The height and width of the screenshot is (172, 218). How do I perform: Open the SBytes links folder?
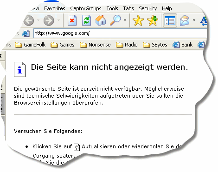pos(155,45)
